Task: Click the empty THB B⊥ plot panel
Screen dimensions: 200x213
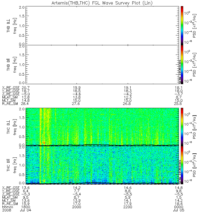Action: click(102, 26)
